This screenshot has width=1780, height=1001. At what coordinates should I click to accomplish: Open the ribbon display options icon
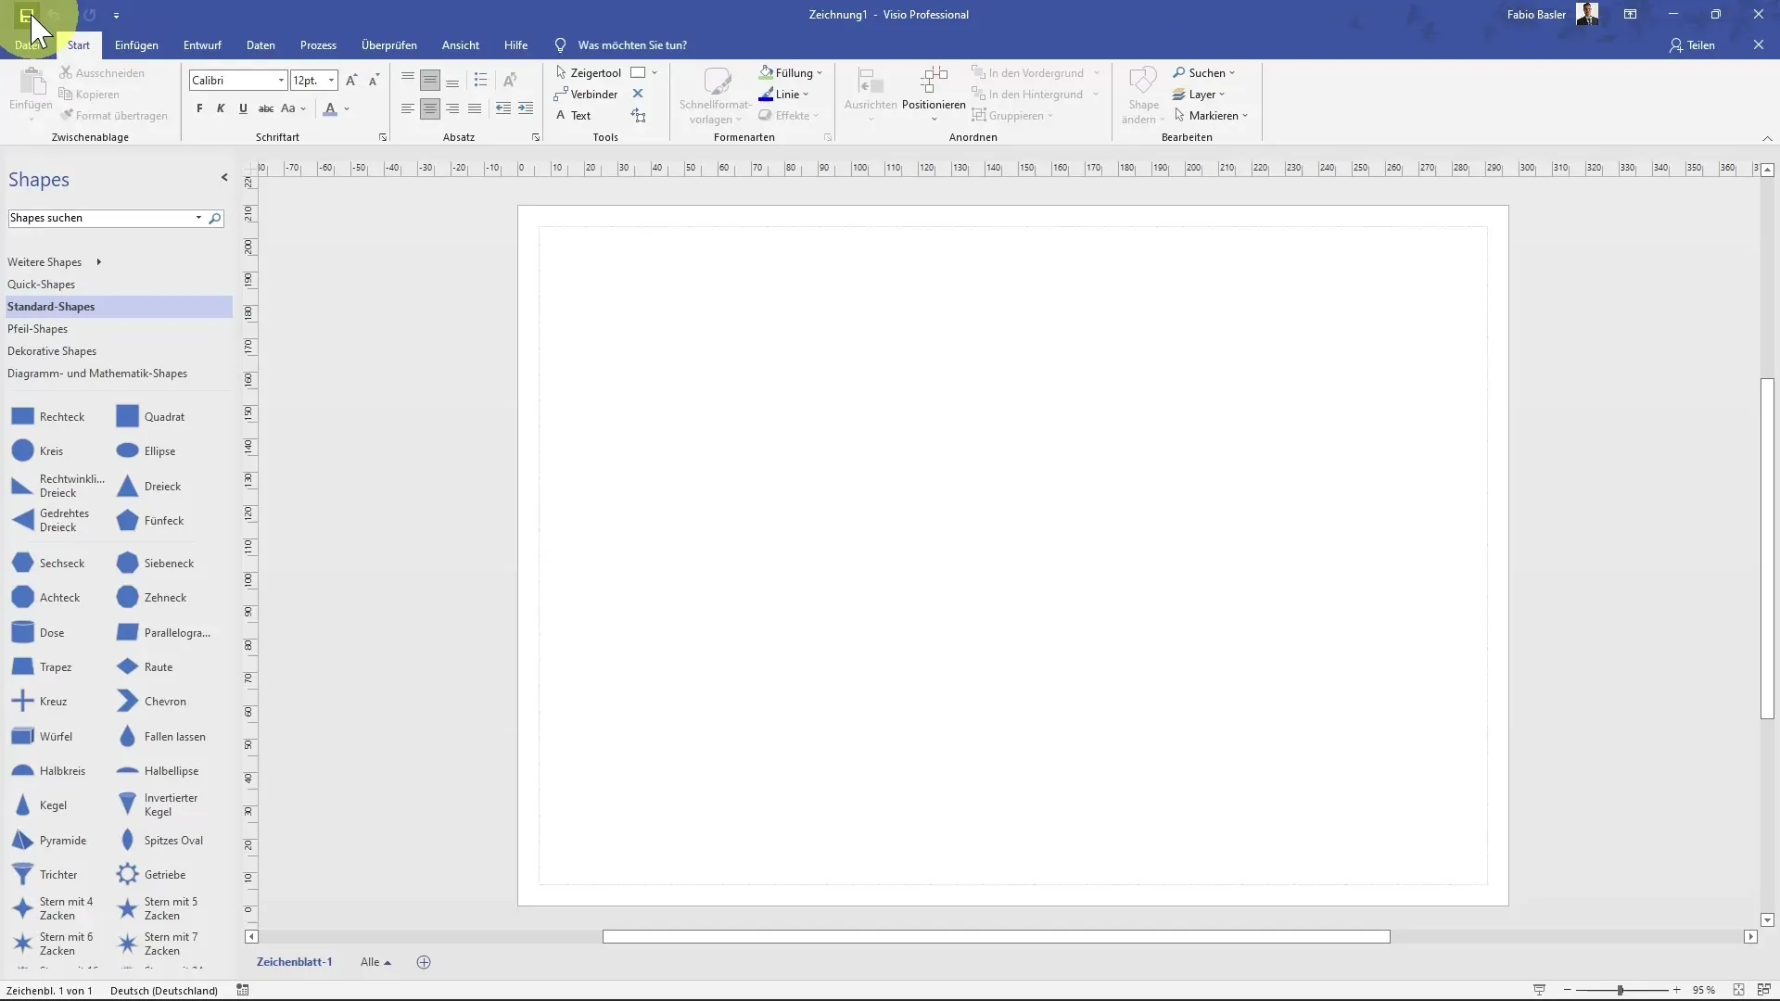click(1630, 15)
